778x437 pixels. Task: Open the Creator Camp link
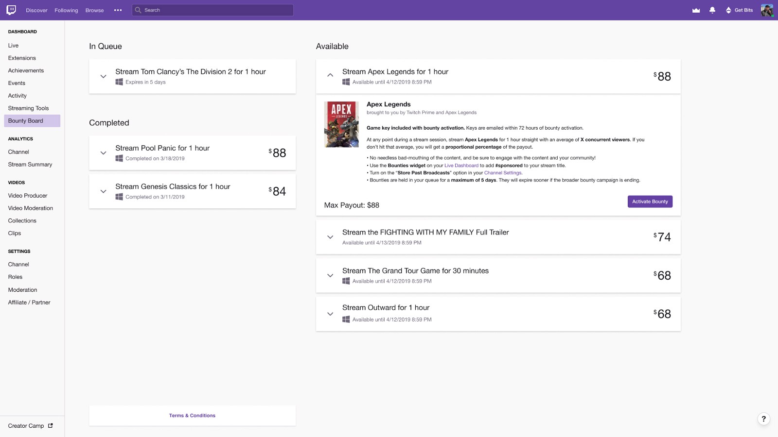pyautogui.click(x=26, y=426)
